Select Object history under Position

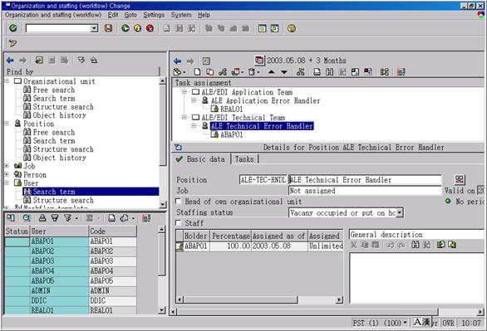click(59, 158)
